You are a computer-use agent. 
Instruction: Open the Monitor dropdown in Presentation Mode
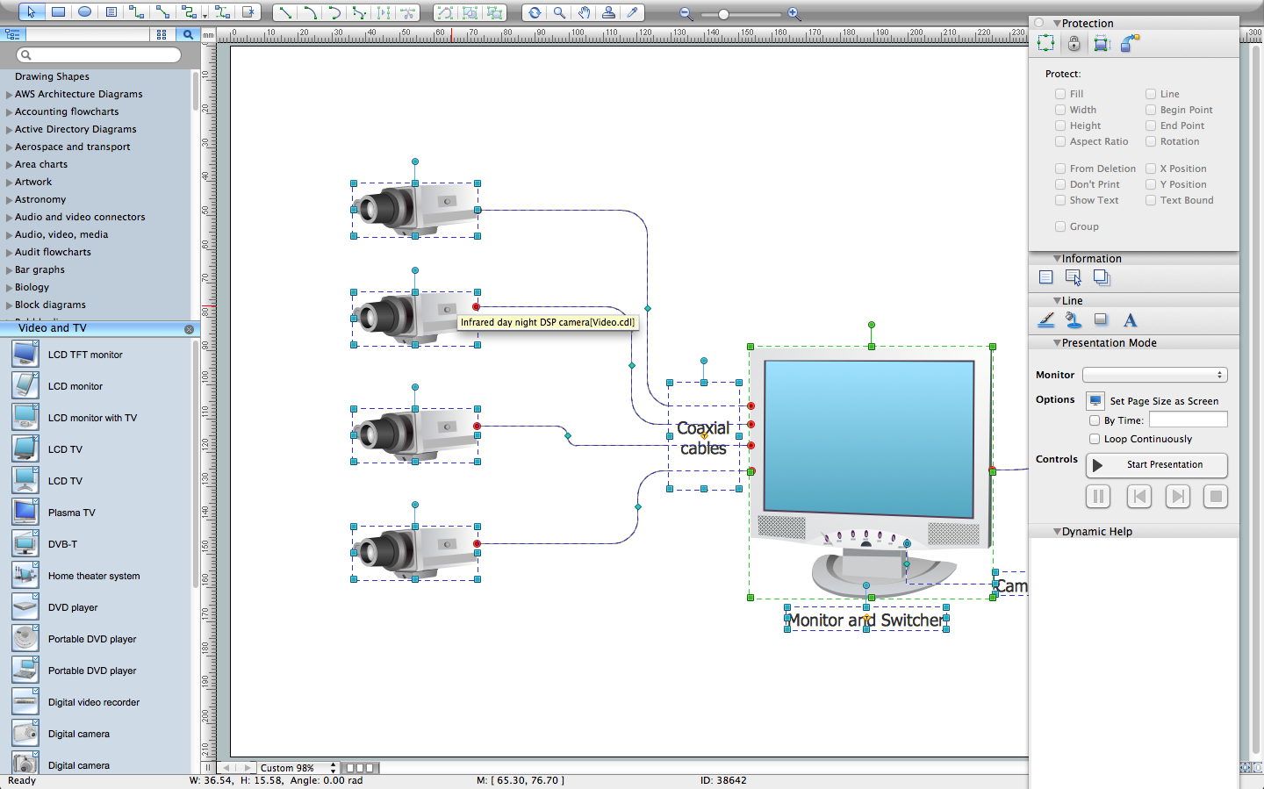click(x=1155, y=375)
